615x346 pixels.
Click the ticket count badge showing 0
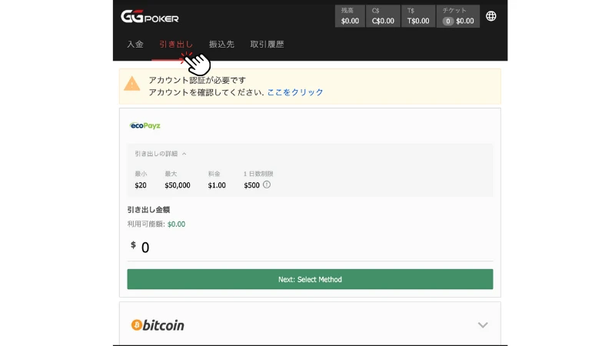[447, 22]
